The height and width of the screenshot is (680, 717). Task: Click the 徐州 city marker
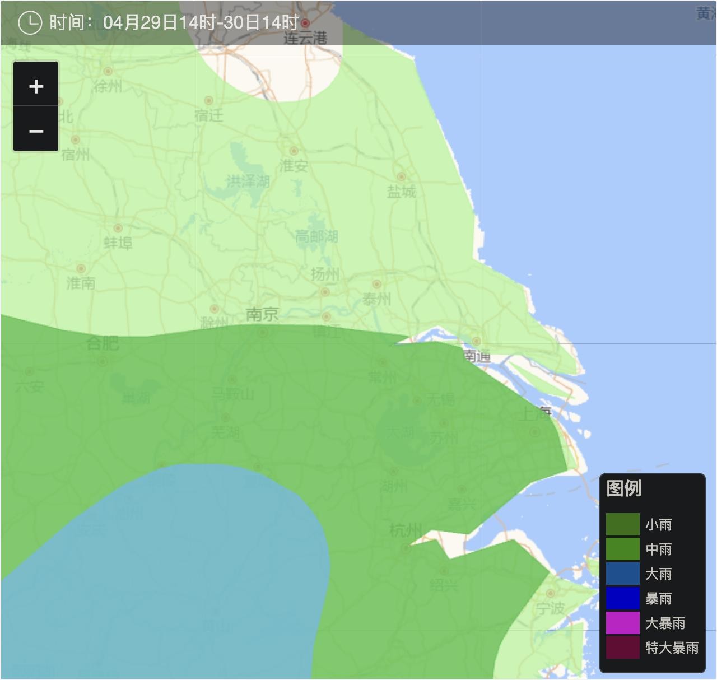point(108,71)
